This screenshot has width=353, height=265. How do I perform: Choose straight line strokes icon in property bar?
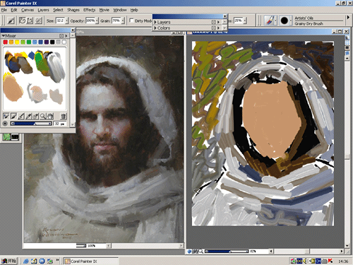click(30, 20)
